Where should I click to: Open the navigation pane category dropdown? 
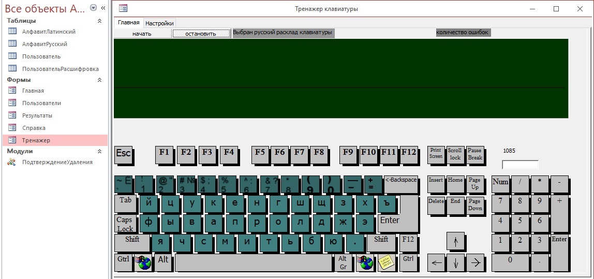coord(93,8)
